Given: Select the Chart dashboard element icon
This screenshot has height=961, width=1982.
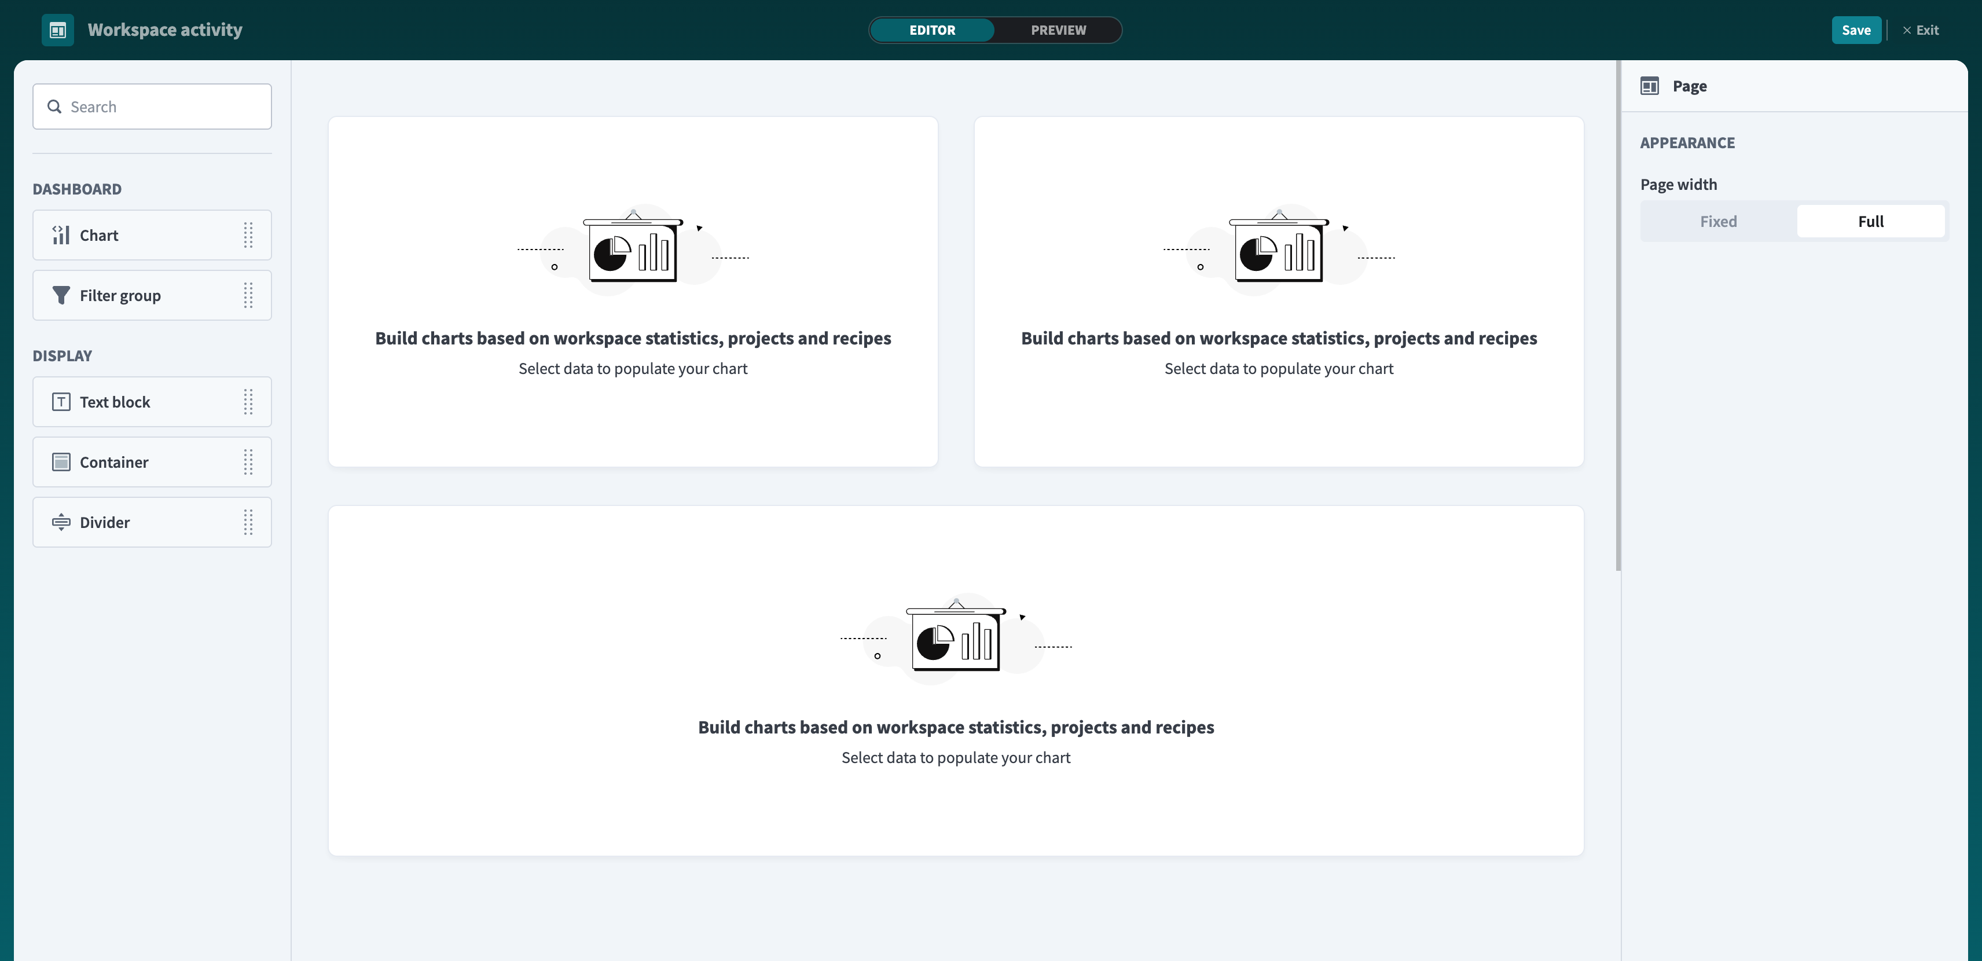Looking at the screenshot, I should [60, 234].
